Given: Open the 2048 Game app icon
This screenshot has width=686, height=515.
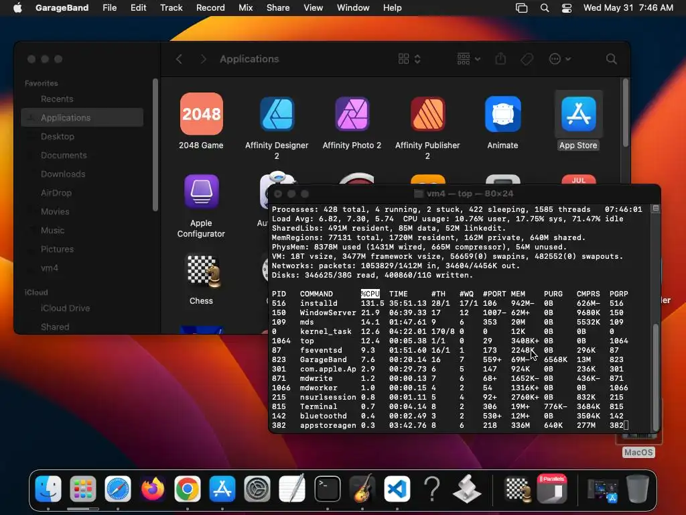Looking at the screenshot, I should pyautogui.click(x=201, y=114).
